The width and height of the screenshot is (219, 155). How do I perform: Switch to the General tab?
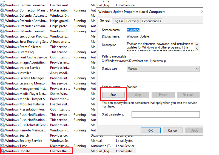click(105, 21)
